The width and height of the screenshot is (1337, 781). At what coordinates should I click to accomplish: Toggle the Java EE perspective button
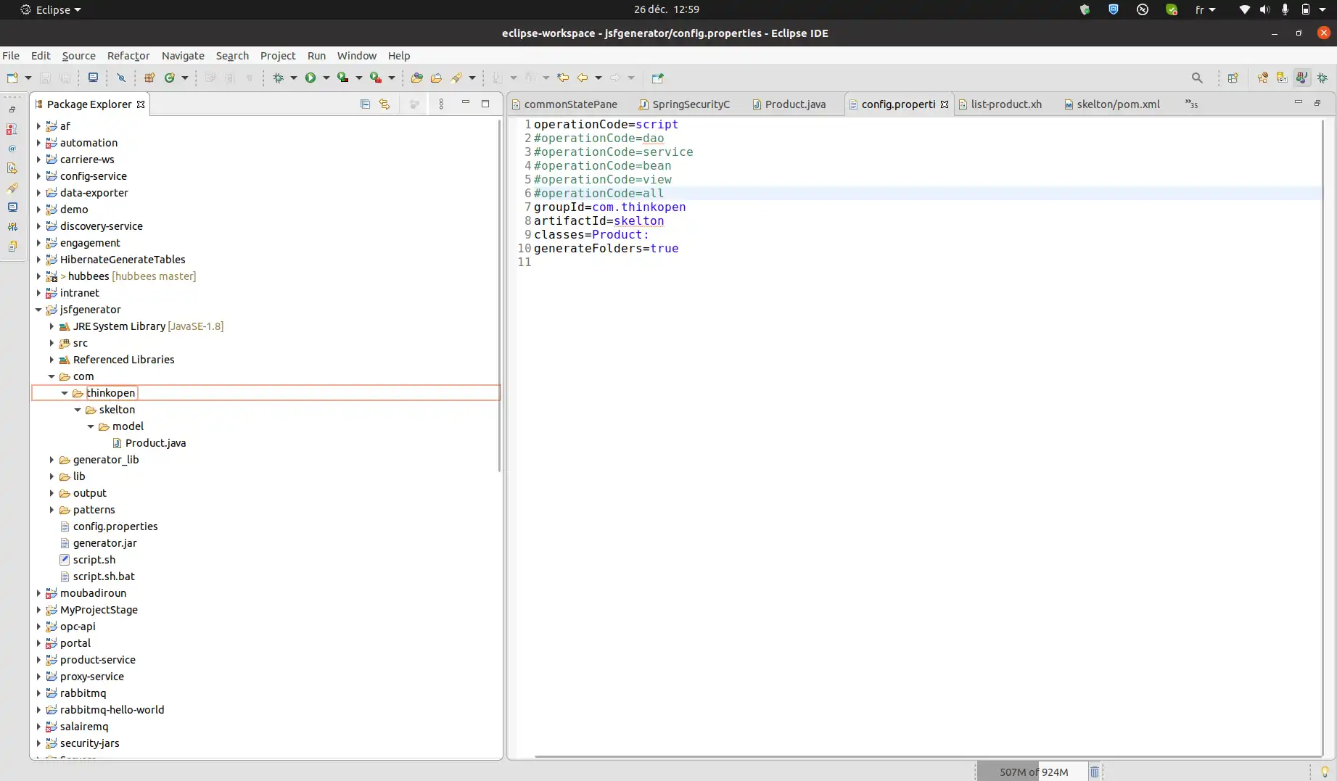click(x=1302, y=78)
